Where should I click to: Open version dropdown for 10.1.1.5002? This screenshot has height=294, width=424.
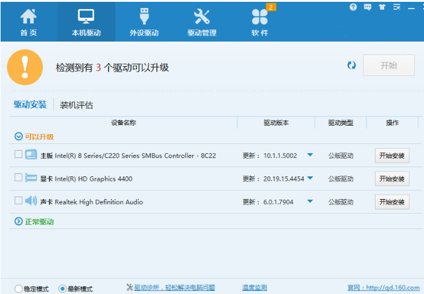(x=310, y=155)
